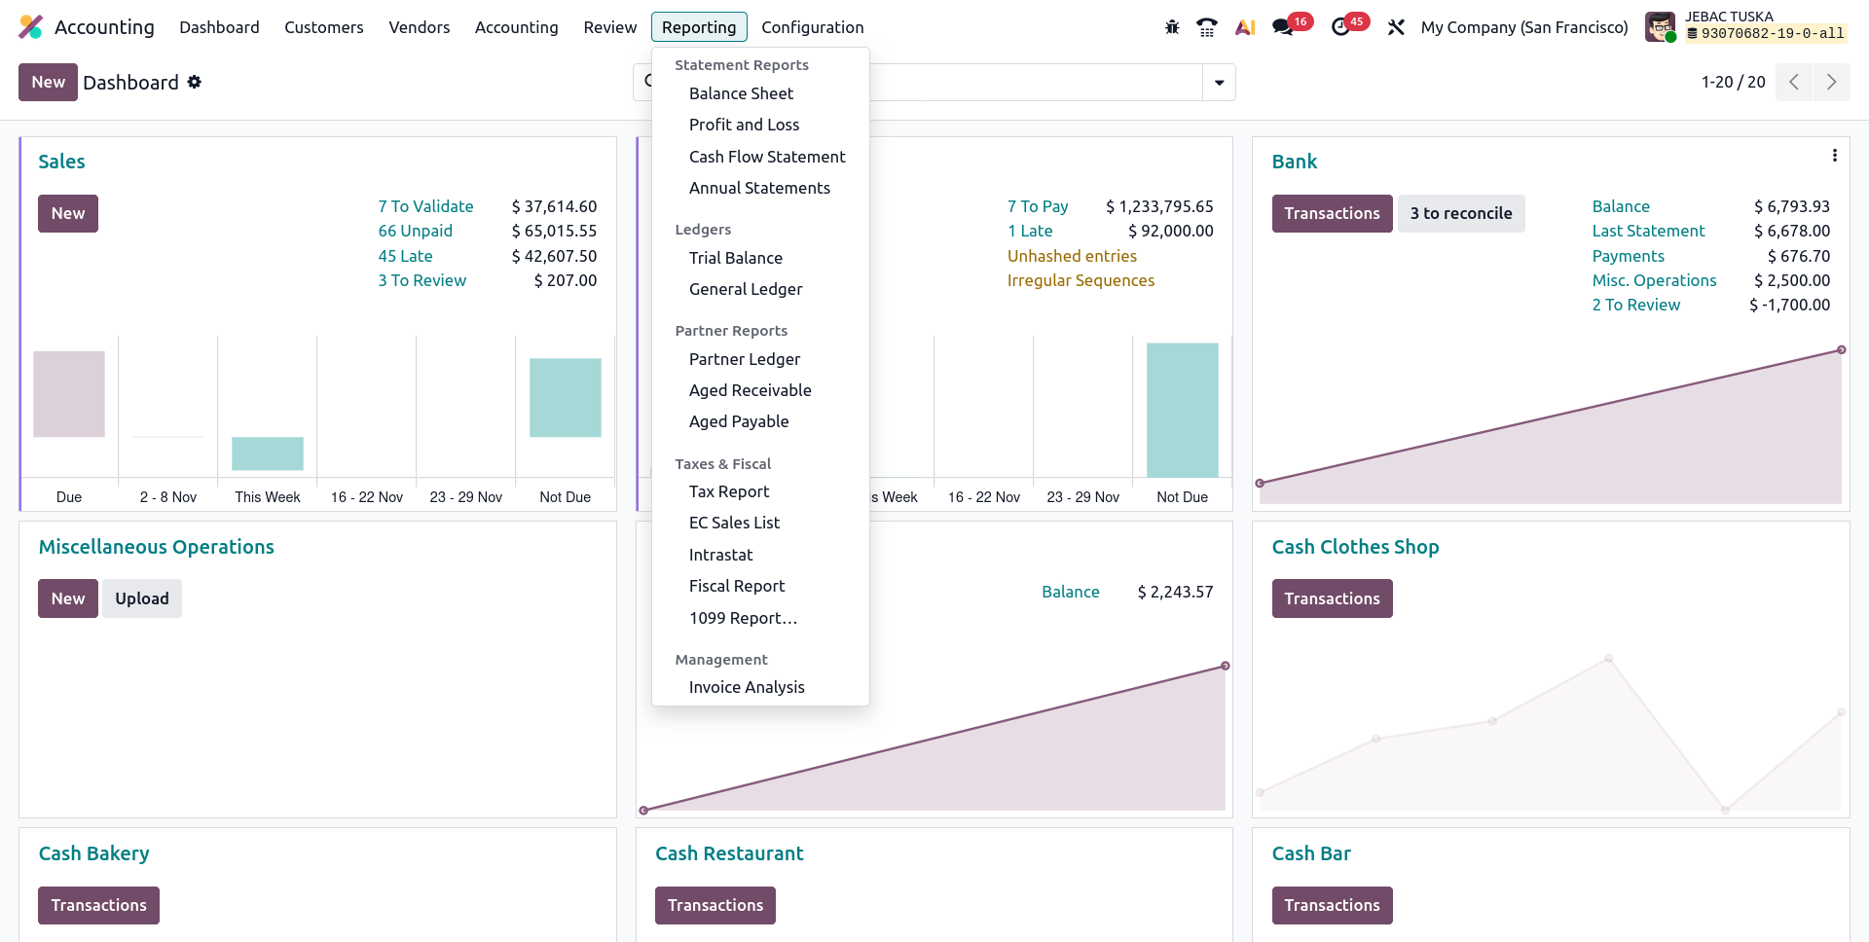This screenshot has height=942, width=1869.
Task: Open the Configuration menu
Action: coord(812,27)
